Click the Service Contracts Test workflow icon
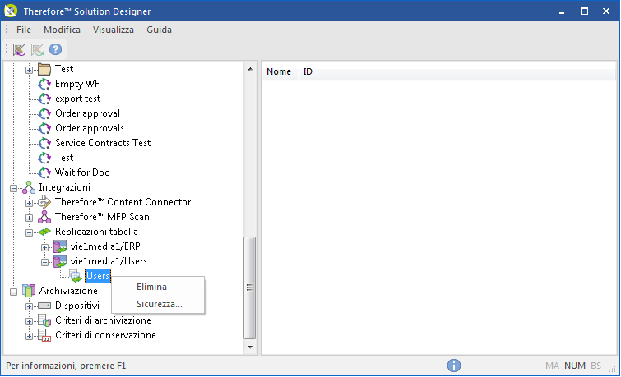This screenshot has width=621, height=377. [44, 143]
